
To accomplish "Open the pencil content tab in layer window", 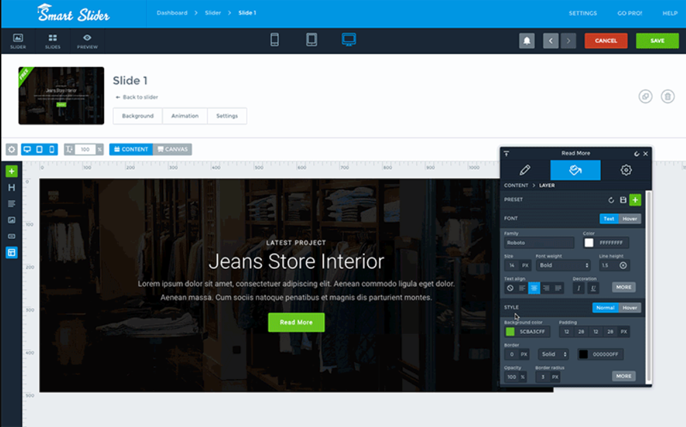I will 525,170.
